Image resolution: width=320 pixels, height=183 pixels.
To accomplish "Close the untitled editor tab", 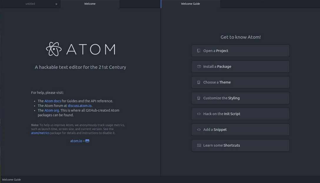I will (x=56, y=4).
